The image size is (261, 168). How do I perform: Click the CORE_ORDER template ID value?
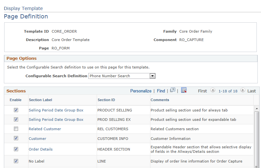click(64, 31)
